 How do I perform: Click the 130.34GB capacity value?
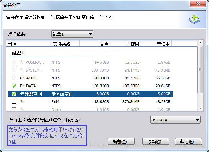[x=100, y=86]
